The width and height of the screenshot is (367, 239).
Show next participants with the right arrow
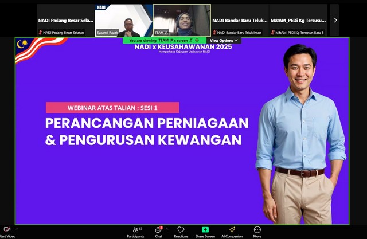335,20
